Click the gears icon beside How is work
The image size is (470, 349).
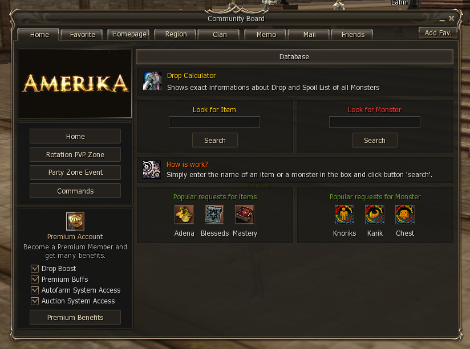pos(152,170)
